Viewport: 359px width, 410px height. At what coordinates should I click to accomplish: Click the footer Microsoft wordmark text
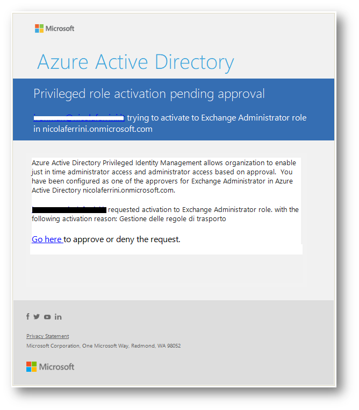click(x=56, y=367)
